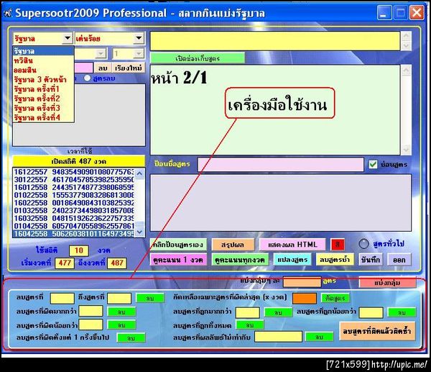Choose รัฐบาล ครั้งที่4 from the list
Screen dimensions: 431x372
pos(43,117)
